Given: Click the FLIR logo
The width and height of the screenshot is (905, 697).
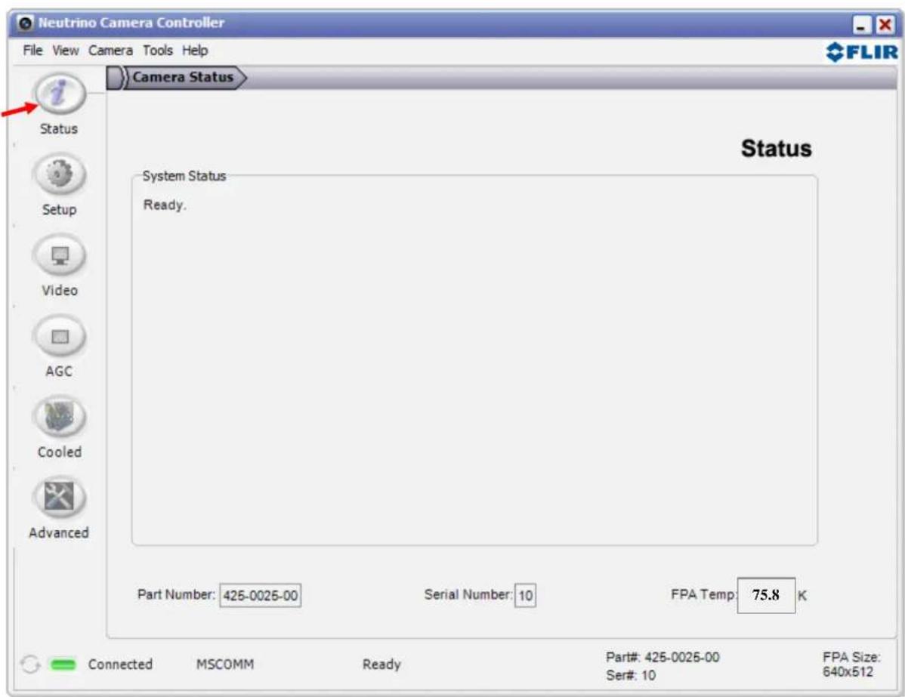Looking at the screenshot, I should (862, 52).
